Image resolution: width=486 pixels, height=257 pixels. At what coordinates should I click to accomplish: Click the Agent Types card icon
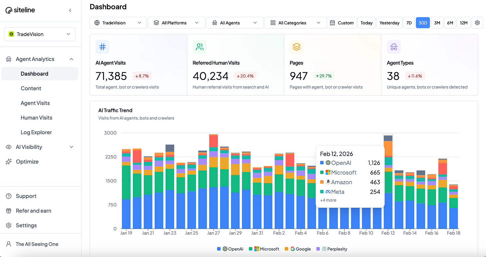(x=394, y=47)
